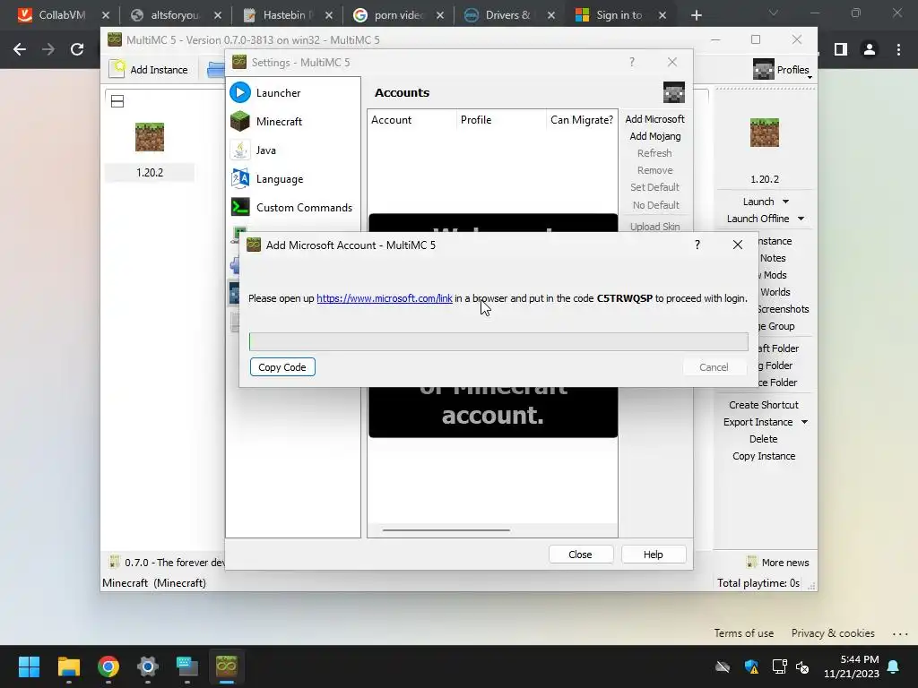
Task: Open the Profiles account dropdown
Action: coord(783,70)
